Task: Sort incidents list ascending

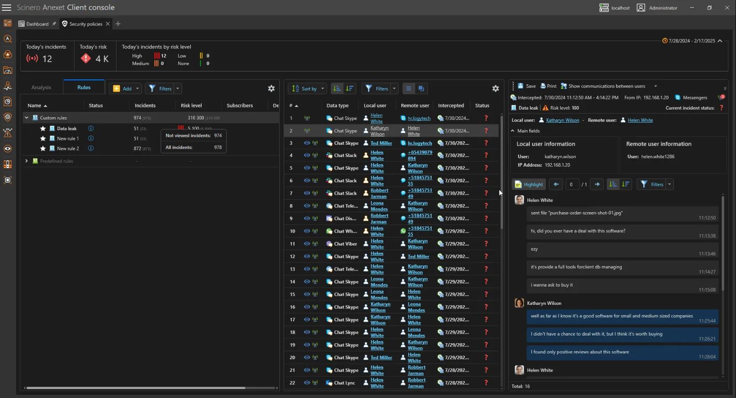Action: [x=337, y=88]
